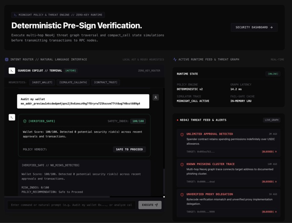Click the ACTIVE status badge
The image size is (292, 223).
point(71,71)
